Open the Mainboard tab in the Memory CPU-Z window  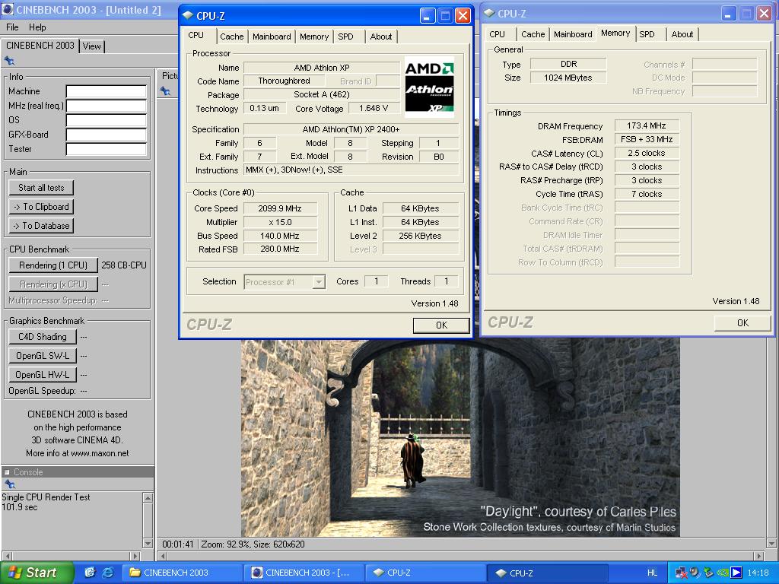tap(573, 34)
